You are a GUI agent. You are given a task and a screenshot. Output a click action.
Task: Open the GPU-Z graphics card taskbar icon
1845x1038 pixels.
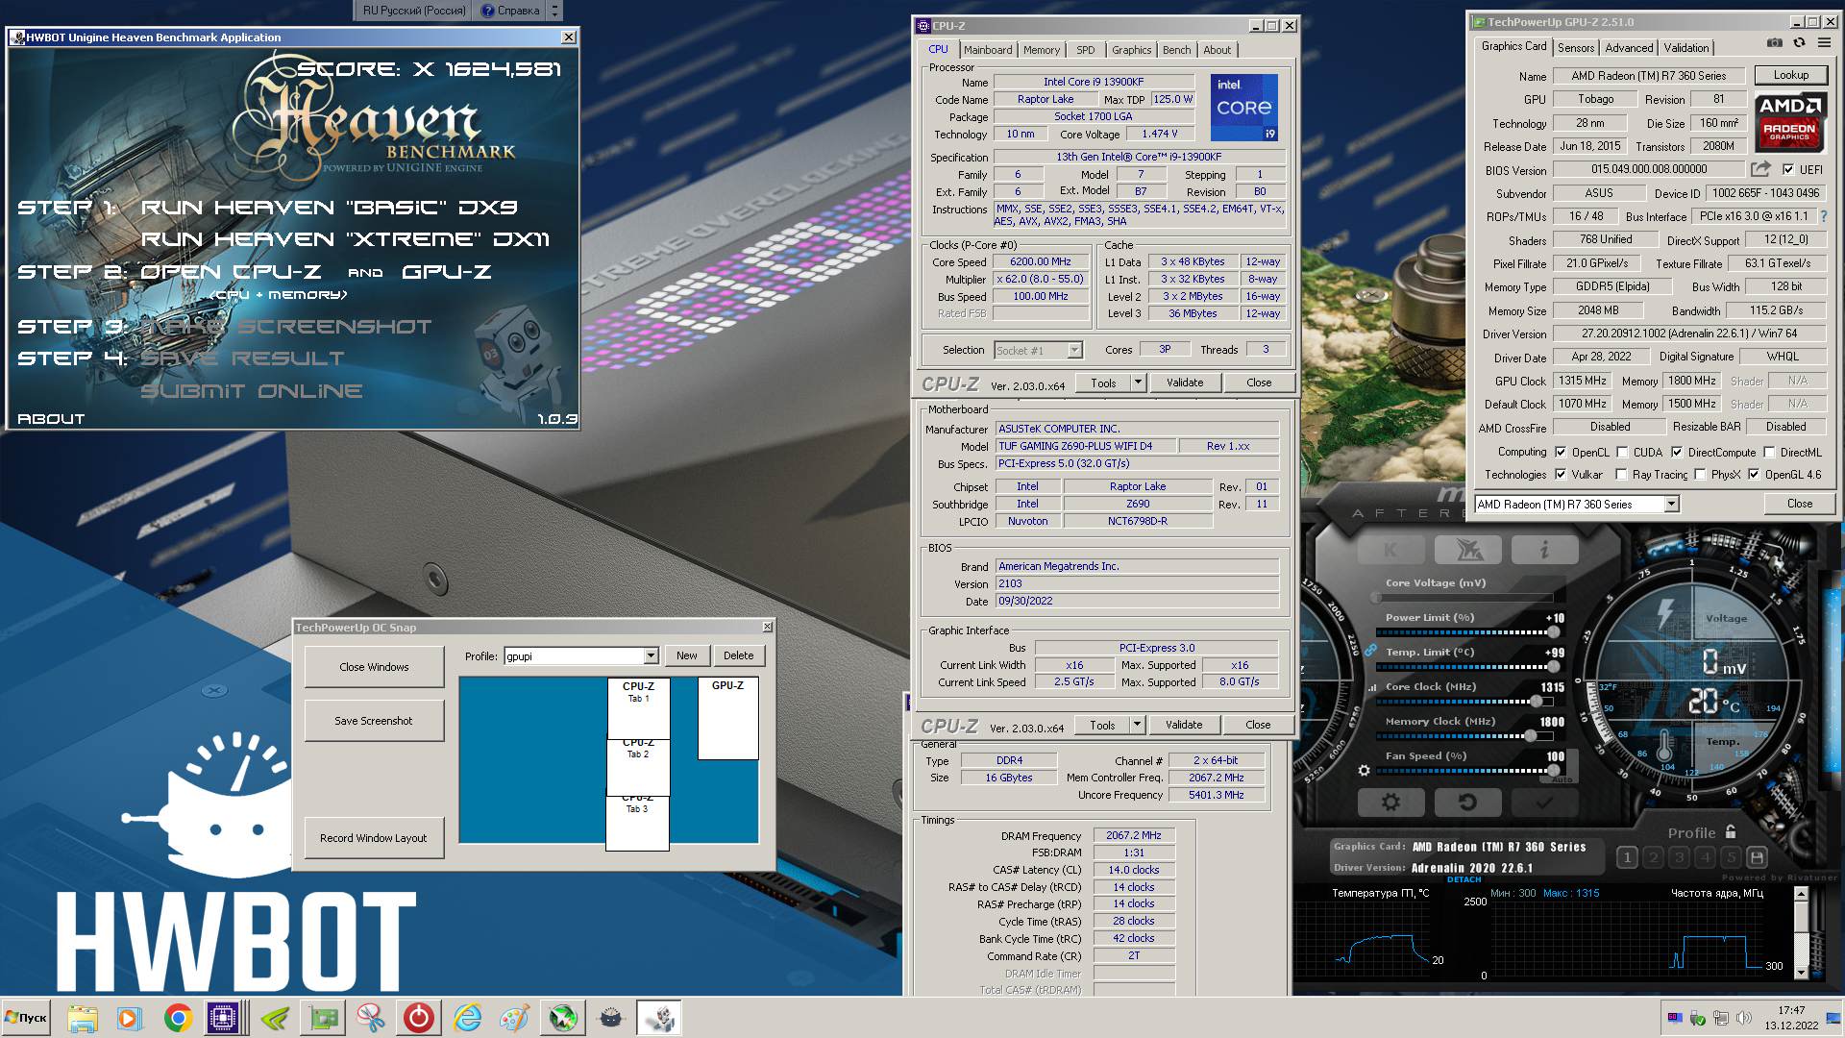[323, 1018]
